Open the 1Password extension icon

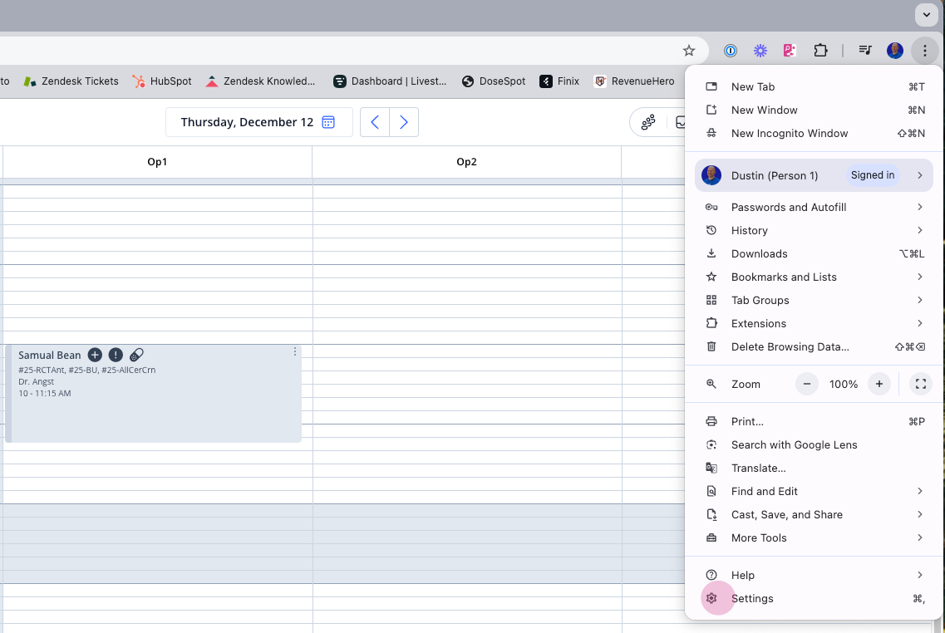[731, 51]
